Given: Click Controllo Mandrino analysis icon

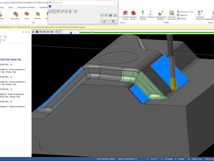Looking at the screenshot, I should point(200,15).
